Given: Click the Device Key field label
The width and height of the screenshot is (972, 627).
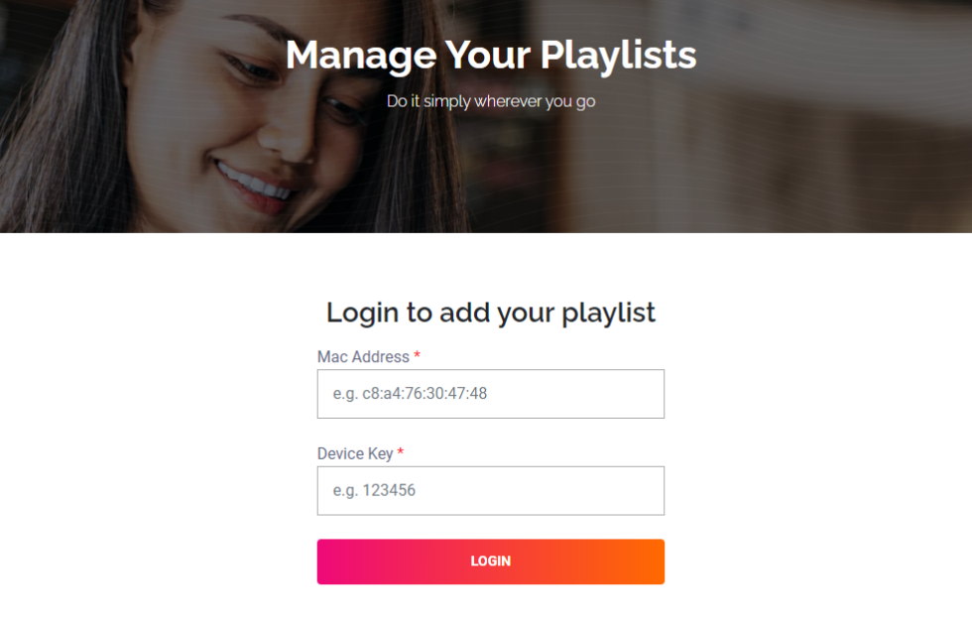Looking at the screenshot, I should coord(355,453).
